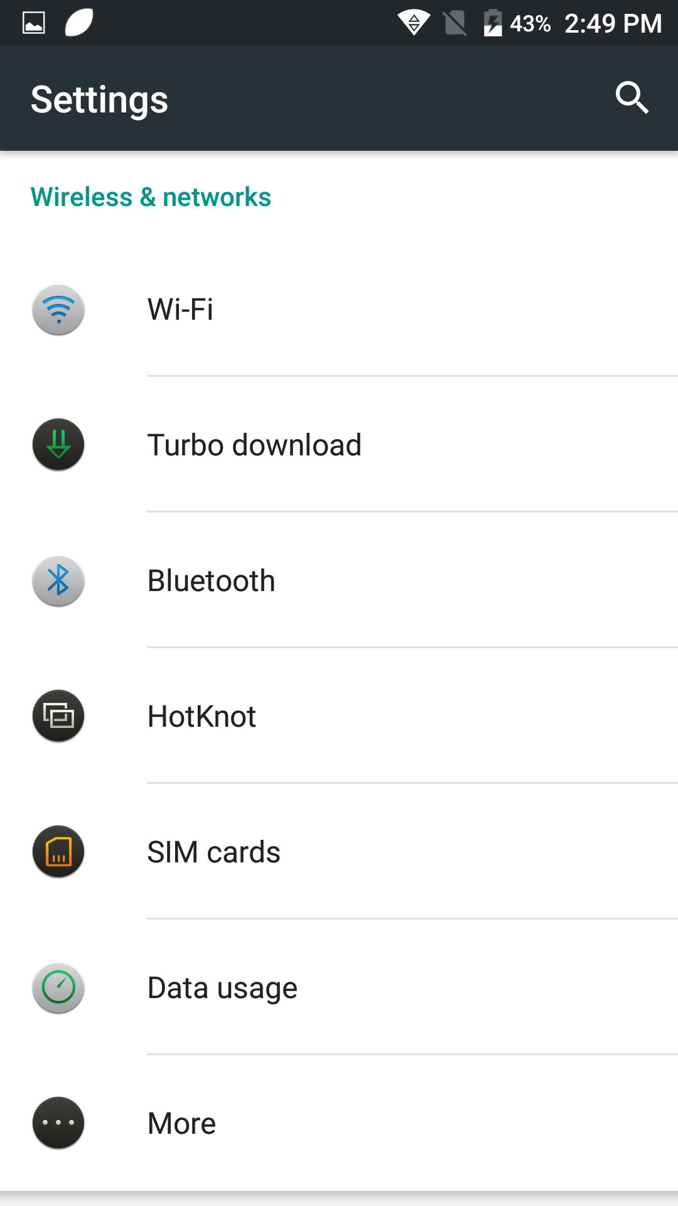Open Wi-Fi settings

pyautogui.click(x=181, y=310)
